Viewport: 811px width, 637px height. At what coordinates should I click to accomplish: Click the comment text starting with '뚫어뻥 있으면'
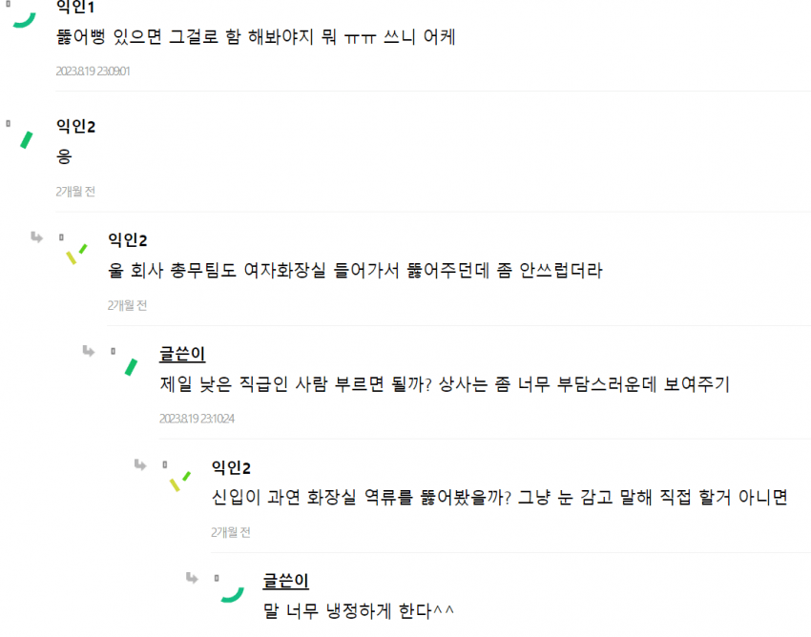click(256, 39)
